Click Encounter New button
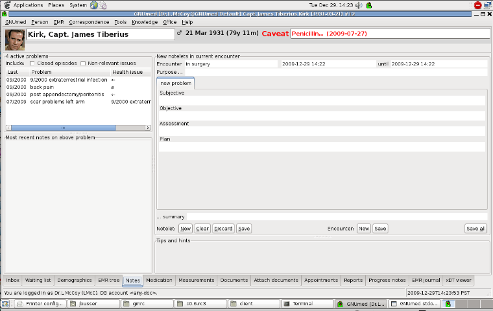The width and height of the screenshot is (493, 311). 364,229
